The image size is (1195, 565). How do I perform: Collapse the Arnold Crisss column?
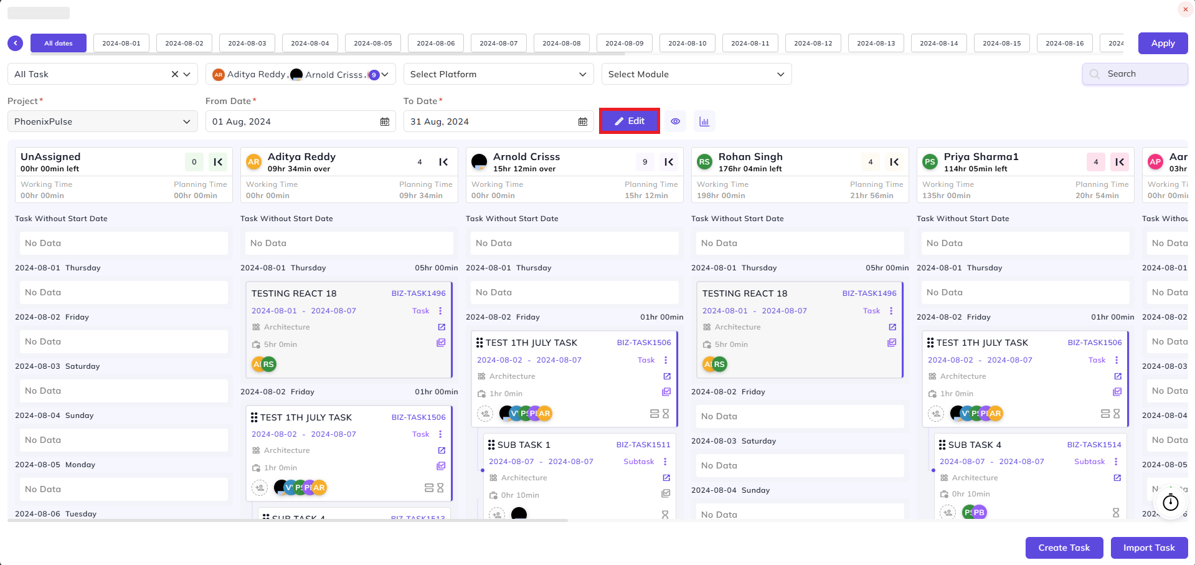pyautogui.click(x=669, y=162)
